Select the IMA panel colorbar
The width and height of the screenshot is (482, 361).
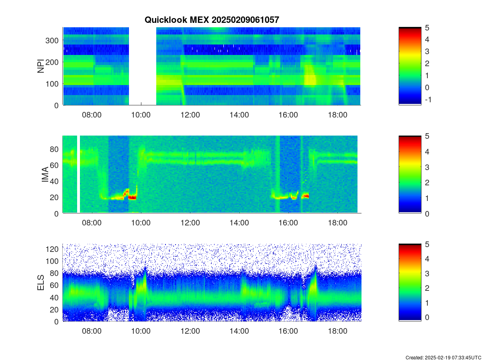coord(410,174)
